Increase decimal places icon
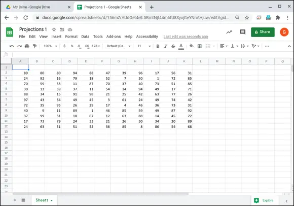Viewport: 294px width, 206px height. point(87,46)
